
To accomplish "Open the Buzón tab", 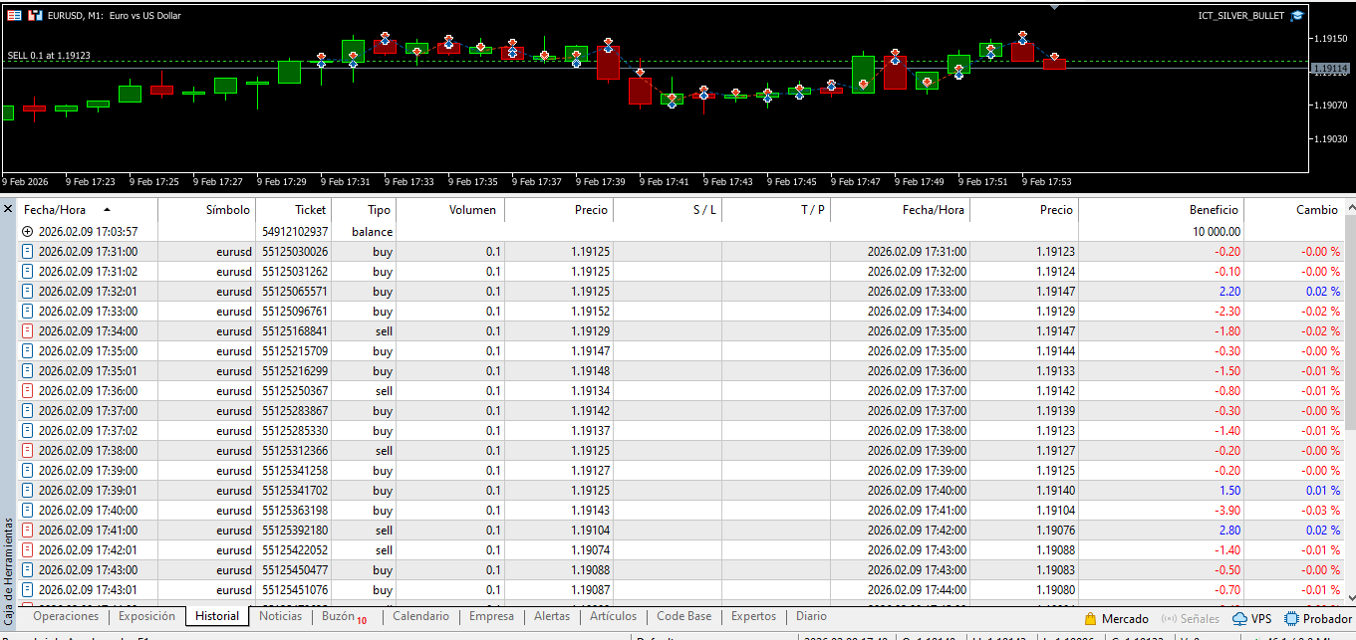I will [x=338, y=617].
